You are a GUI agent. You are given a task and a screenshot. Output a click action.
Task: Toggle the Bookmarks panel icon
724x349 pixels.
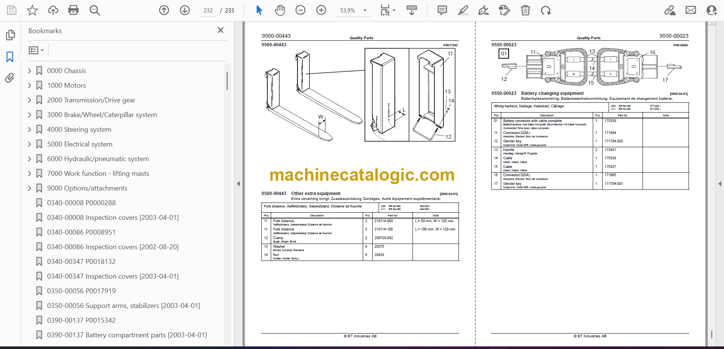10,57
